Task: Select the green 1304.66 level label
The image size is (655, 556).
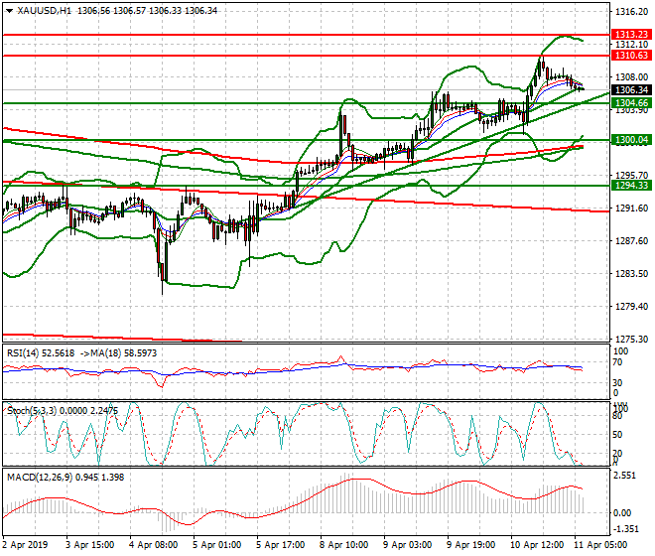Action: click(x=631, y=103)
